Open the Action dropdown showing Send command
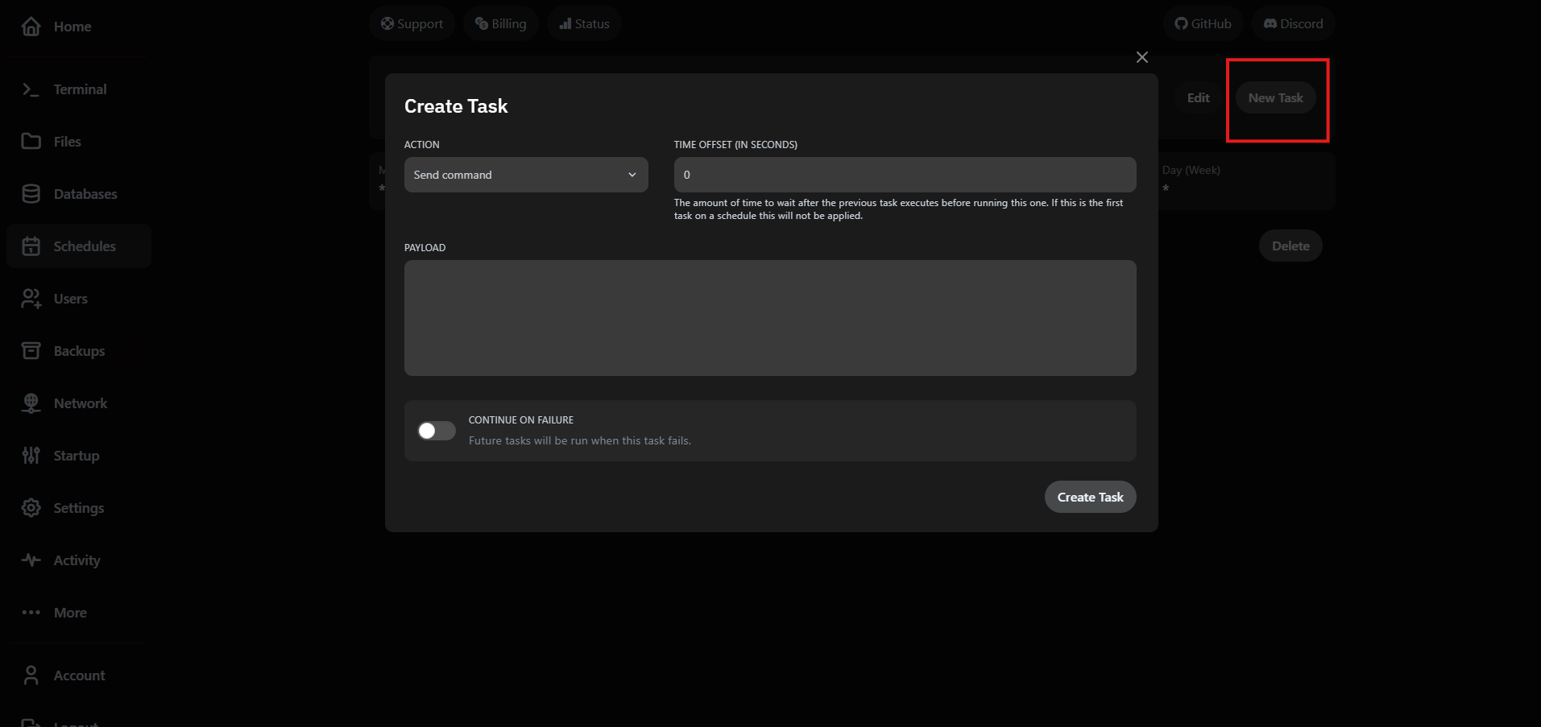1541x727 pixels. 525,174
